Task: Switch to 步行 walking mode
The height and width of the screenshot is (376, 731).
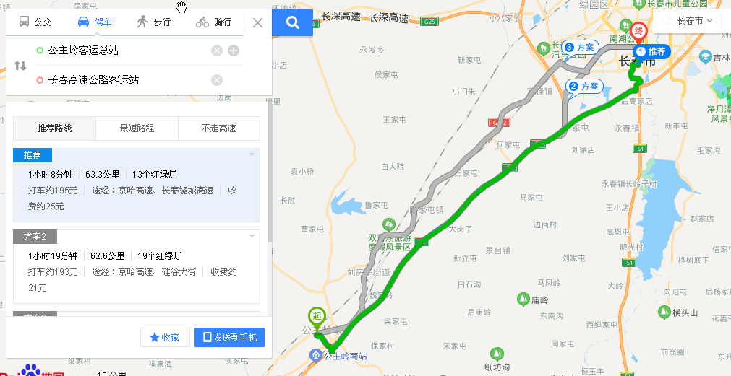Action: tap(154, 22)
